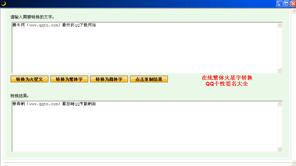Convert text with 转换为简体字 button
Viewport: 296px width, 166px height.
[x=109, y=79]
